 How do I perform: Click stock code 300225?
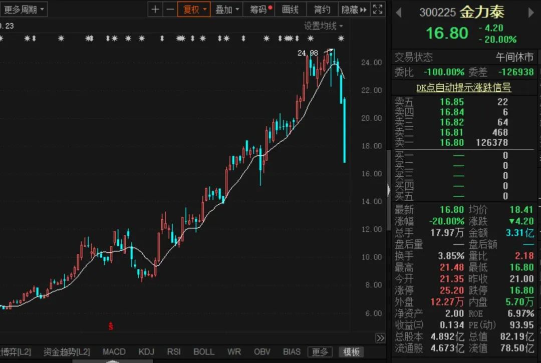pyautogui.click(x=437, y=13)
